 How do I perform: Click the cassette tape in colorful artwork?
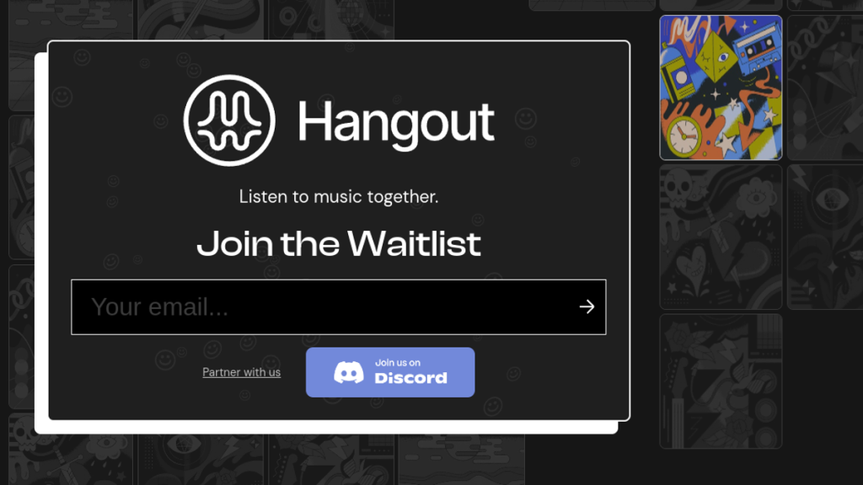(758, 53)
